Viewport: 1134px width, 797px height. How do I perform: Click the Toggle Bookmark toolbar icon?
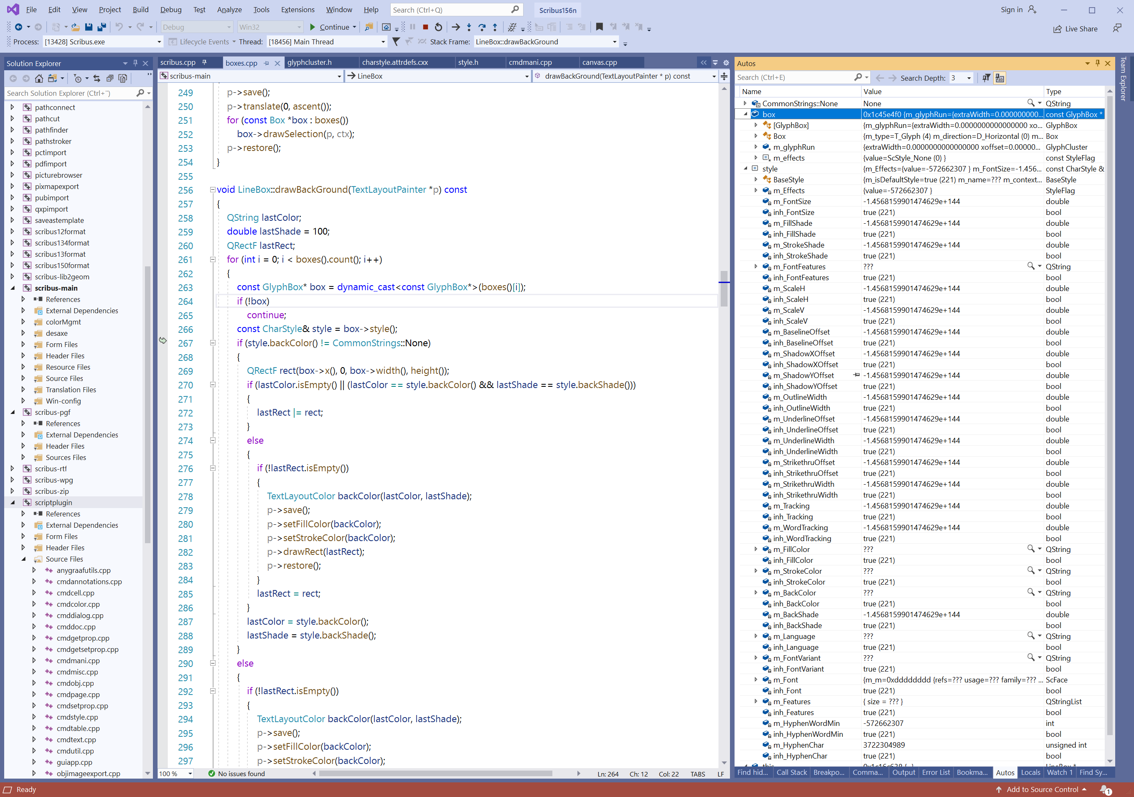[599, 27]
